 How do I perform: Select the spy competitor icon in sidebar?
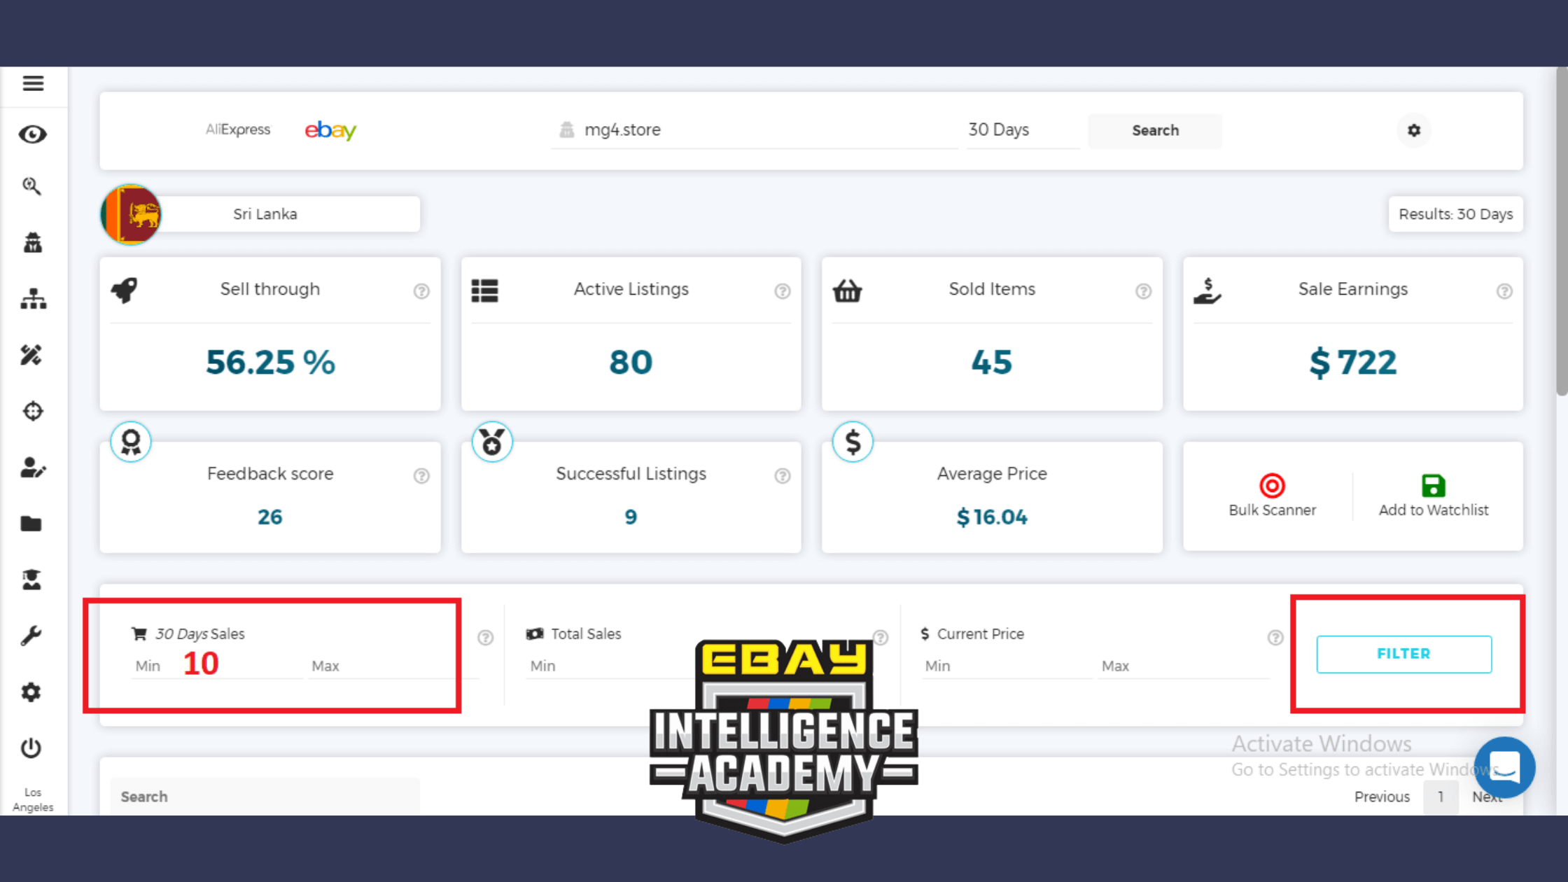pyautogui.click(x=32, y=243)
